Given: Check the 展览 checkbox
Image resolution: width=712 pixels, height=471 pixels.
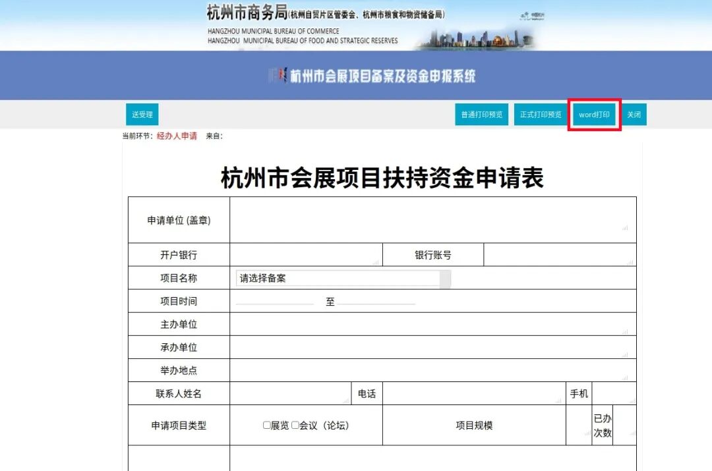Looking at the screenshot, I should point(267,425).
